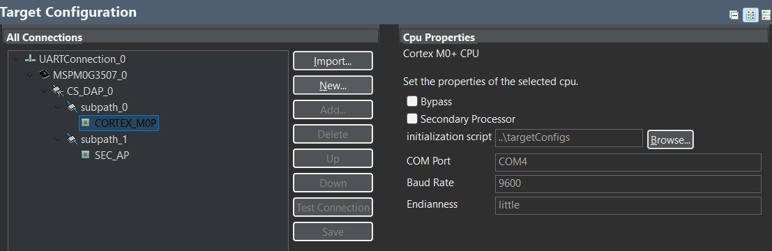Screen dimensions: 772x251
Task: Click the leftmost header icon at top-right
Action: (x=734, y=15)
